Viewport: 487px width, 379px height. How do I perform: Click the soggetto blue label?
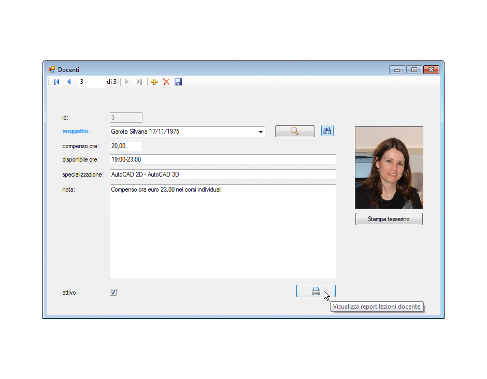76,131
